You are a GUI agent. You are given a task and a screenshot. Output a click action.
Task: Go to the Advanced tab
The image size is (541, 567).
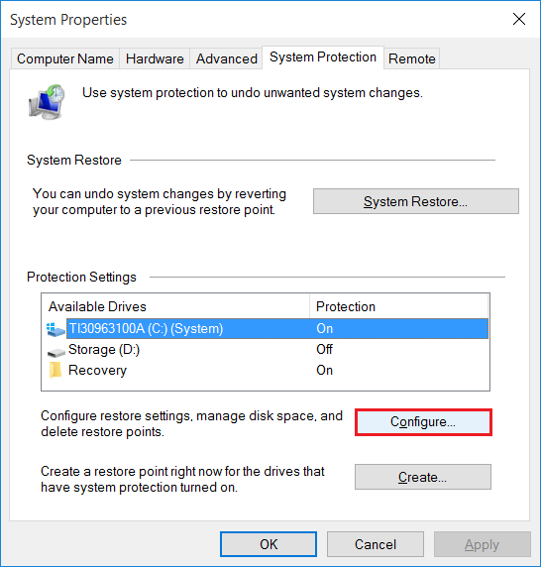tap(227, 58)
